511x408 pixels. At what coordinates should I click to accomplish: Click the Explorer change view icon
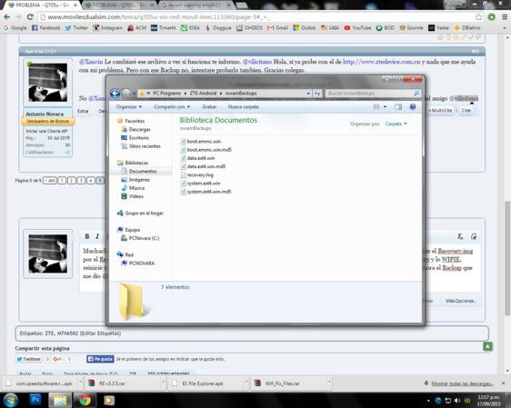(x=376, y=107)
